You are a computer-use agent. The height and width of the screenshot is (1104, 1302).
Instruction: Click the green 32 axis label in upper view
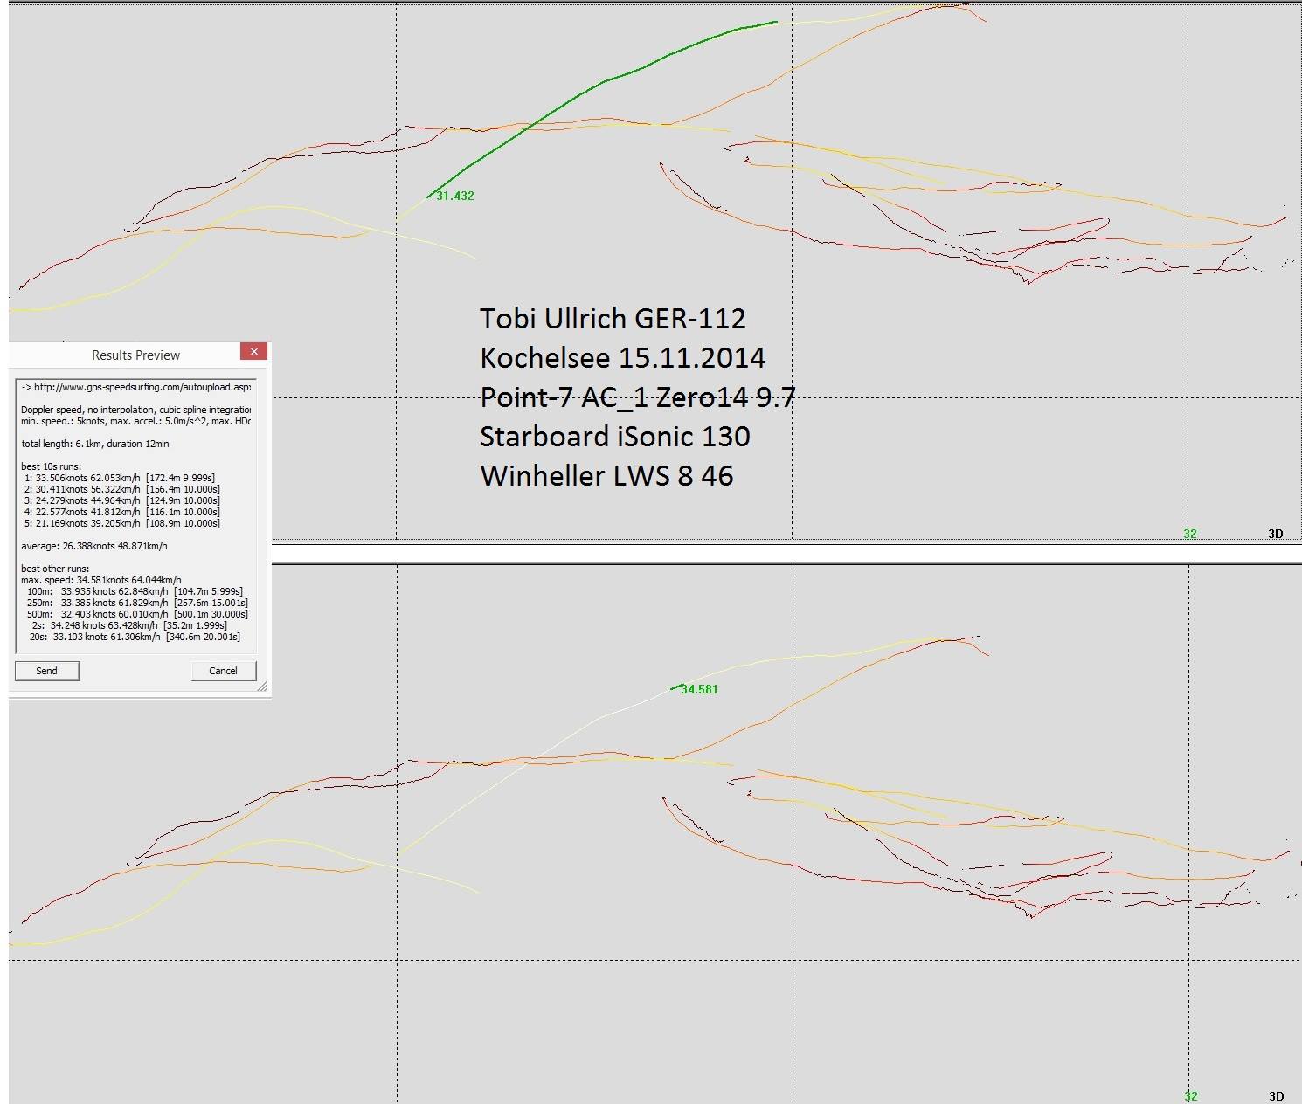coord(1190,534)
